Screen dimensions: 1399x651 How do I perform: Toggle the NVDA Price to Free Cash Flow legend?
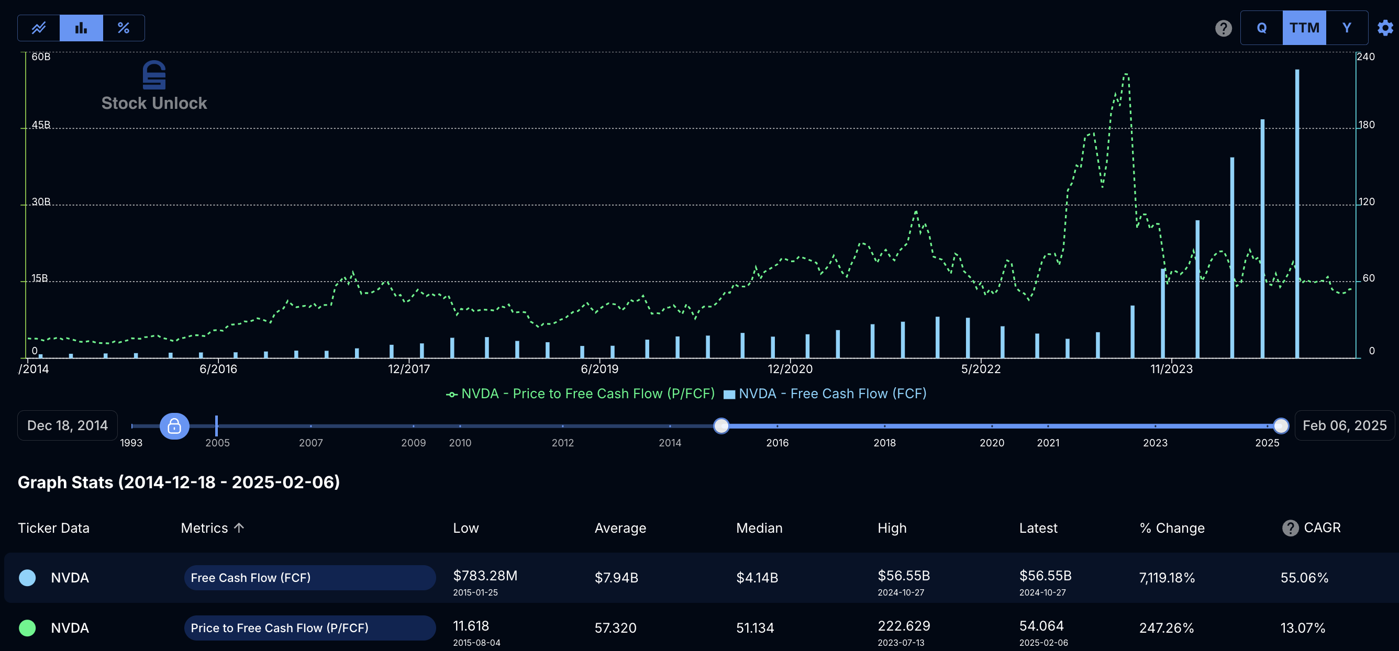pos(580,394)
